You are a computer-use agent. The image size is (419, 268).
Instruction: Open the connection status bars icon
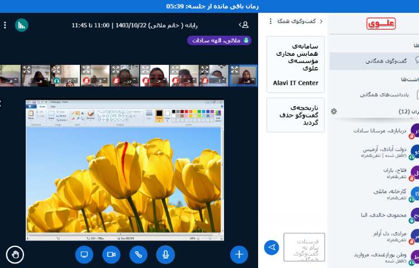(21, 25)
